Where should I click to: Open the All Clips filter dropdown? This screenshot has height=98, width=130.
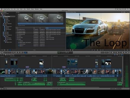(x=18, y=12)
